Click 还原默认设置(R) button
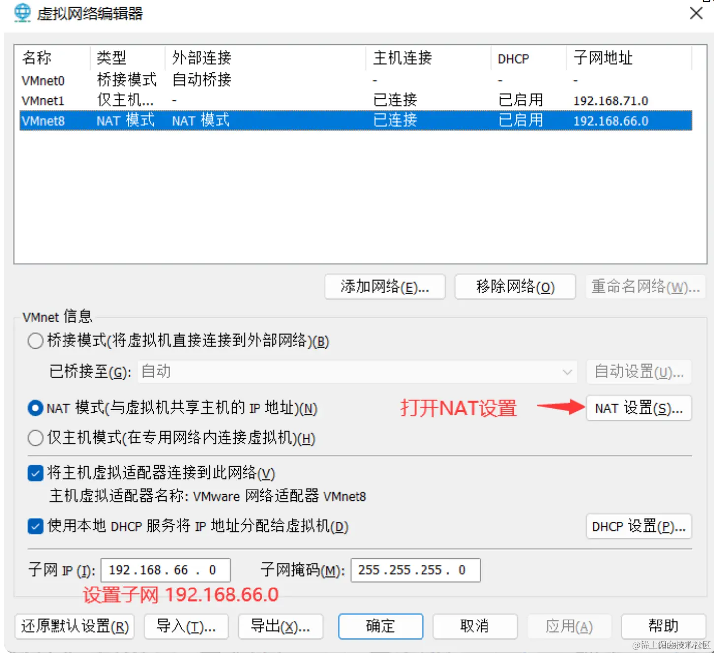Viewport: 714px width, 653px height. pos(75,626)
